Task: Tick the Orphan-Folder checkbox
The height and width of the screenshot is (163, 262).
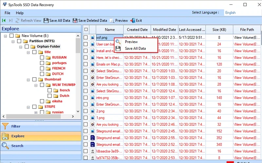Action: [27, 46]
